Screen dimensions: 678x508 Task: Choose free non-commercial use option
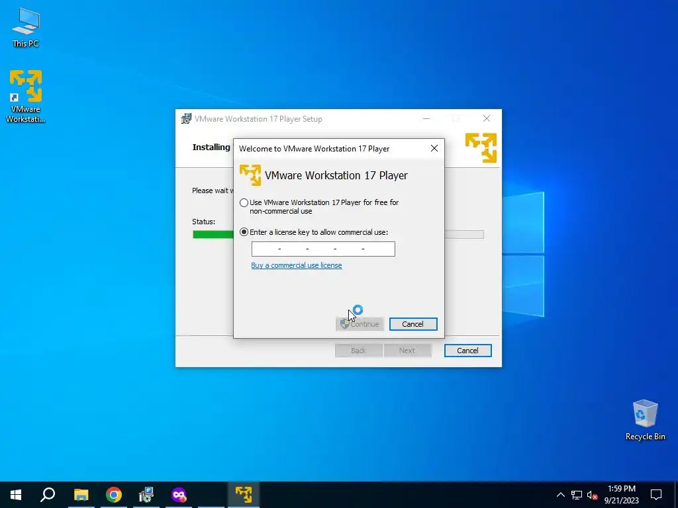(x=244, y=202)
